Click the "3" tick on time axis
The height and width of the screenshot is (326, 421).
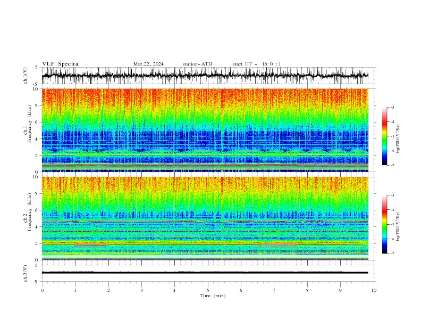pyautogui.click(x=141, y=290)
